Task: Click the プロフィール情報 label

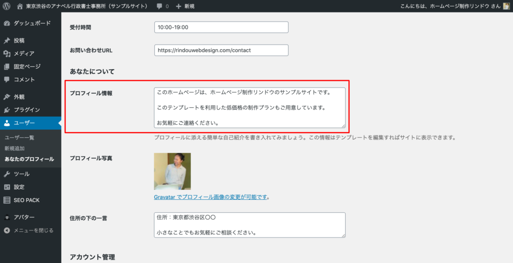Action: [91, 93]
